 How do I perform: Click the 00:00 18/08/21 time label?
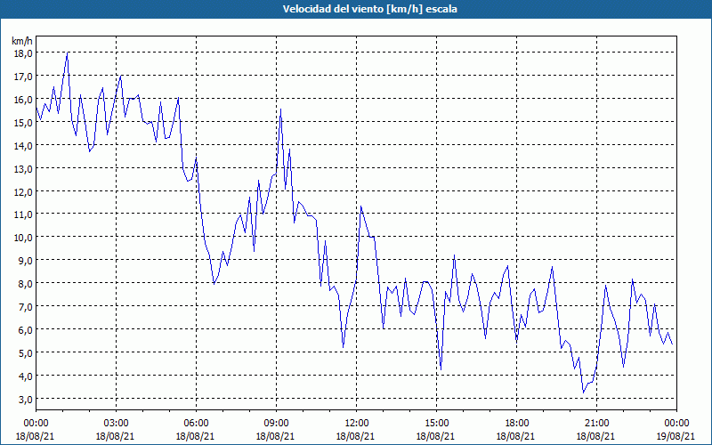(x=36, y=430)
